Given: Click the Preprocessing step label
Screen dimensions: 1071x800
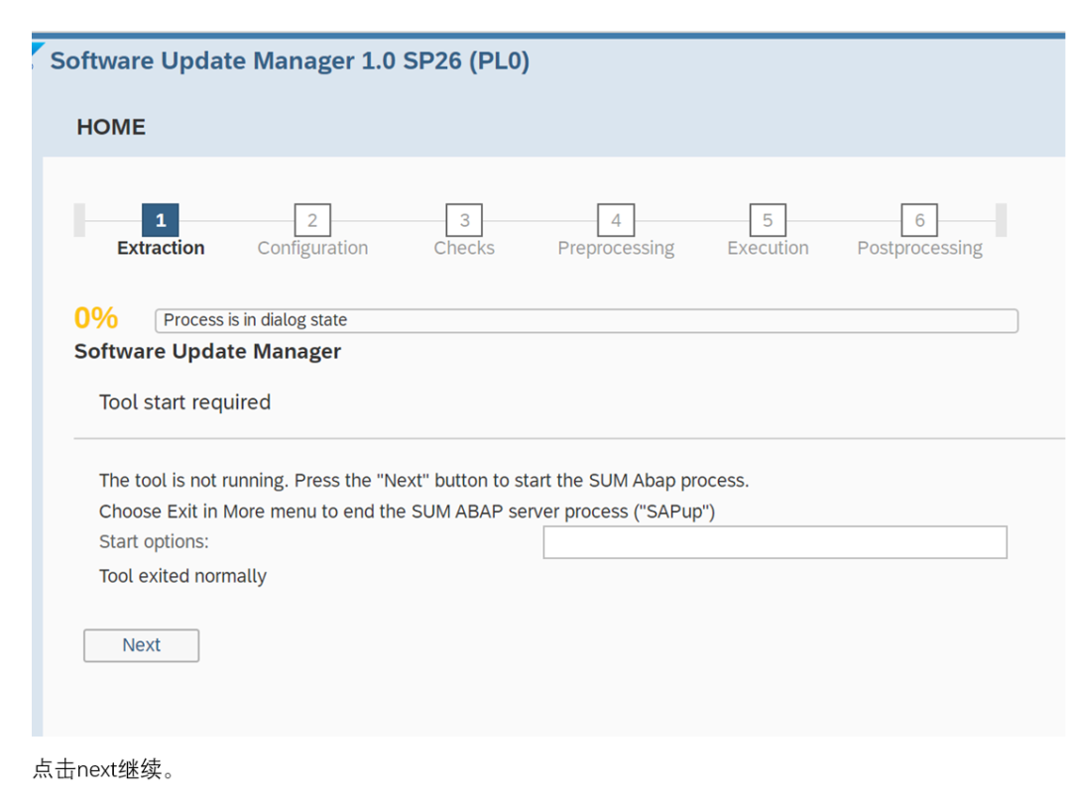Looking at the screenshot, I should pyautogui.click(x=616, y=249).
